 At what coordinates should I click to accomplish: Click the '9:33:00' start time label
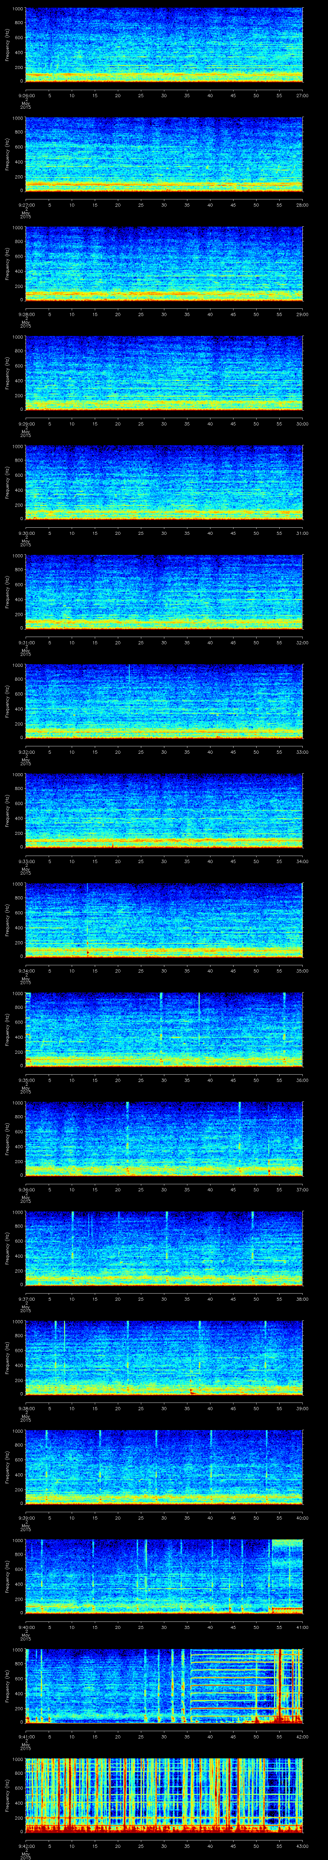point(27,861)
